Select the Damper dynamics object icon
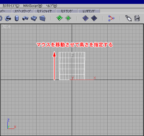Viewport: 144px width, 136px height. (x=129, y=18)
